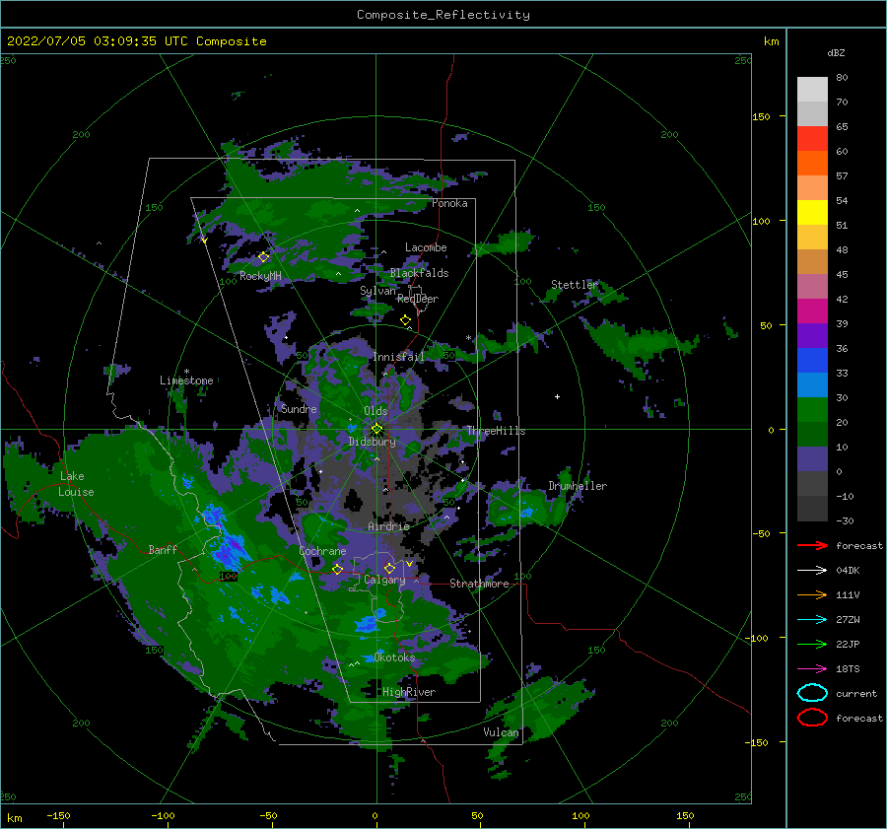Click the magenta 18TS arrow legend icon
This screenshot has width=887, height=829.
pyautogui.click(x=812, y=669)
